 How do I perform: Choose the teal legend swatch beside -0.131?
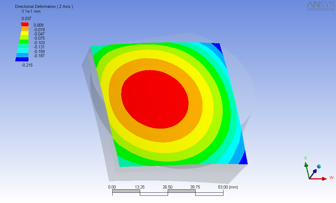pyautogui.click(x=23, y=46)
